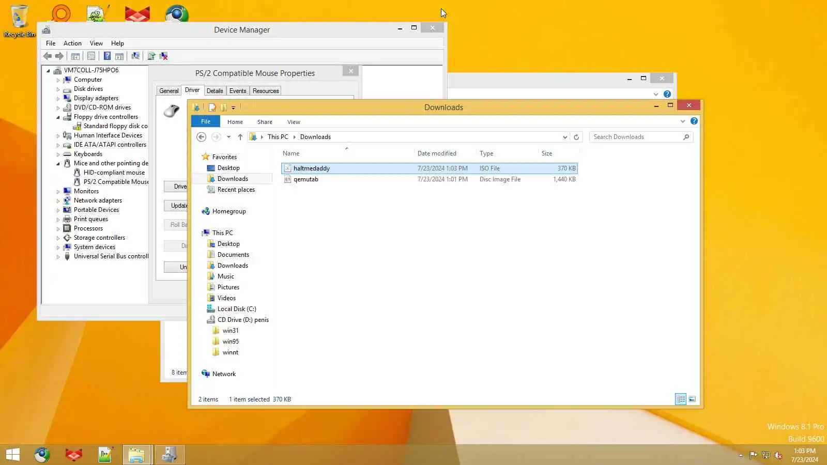
Task: Refresh the Downloads folder view
Action: [576, 137]
